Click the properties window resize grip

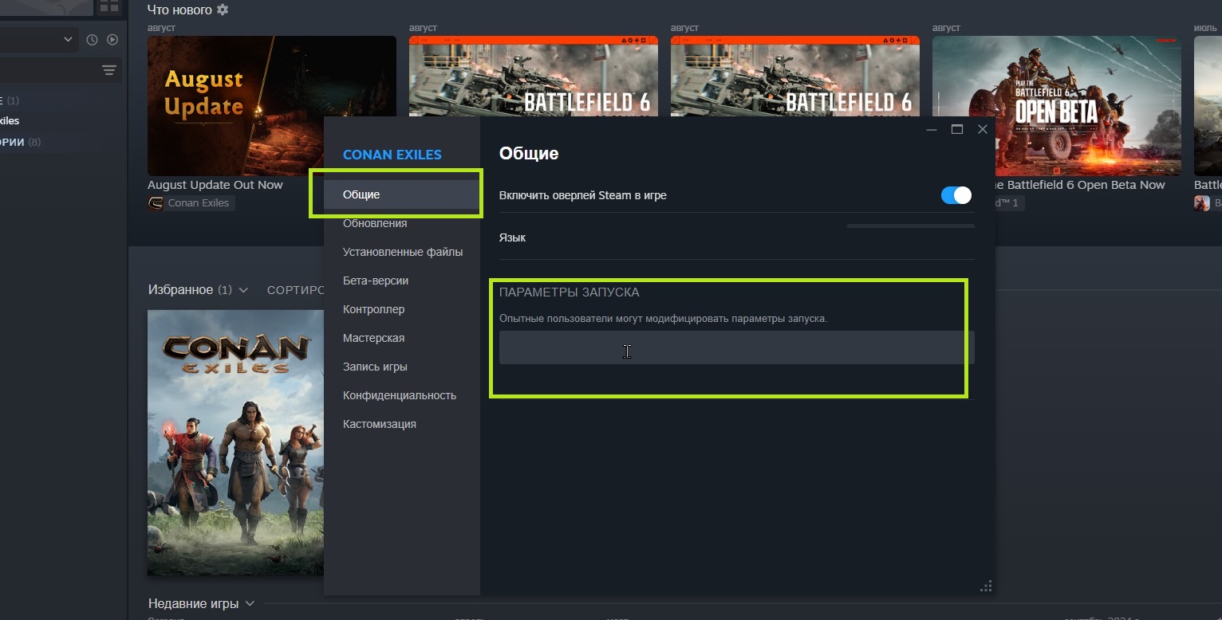pyautogui.click(x=986, y=586)
